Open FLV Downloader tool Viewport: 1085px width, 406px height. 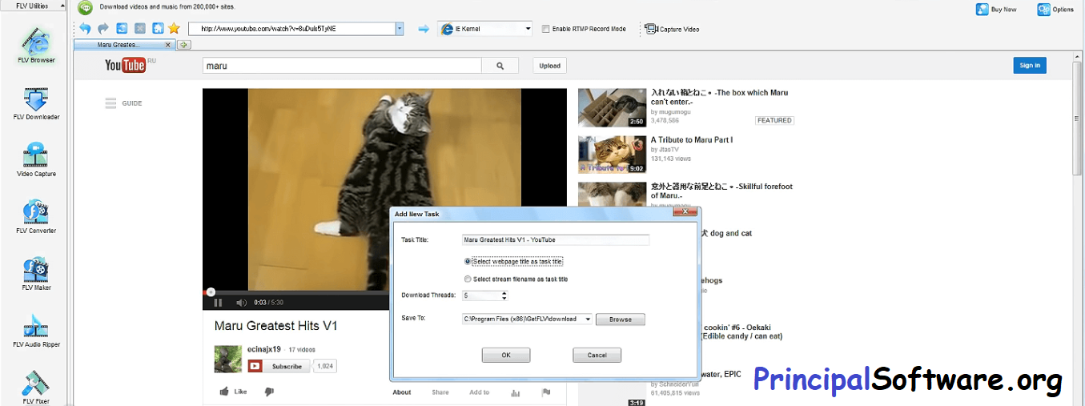click(36, 103)
